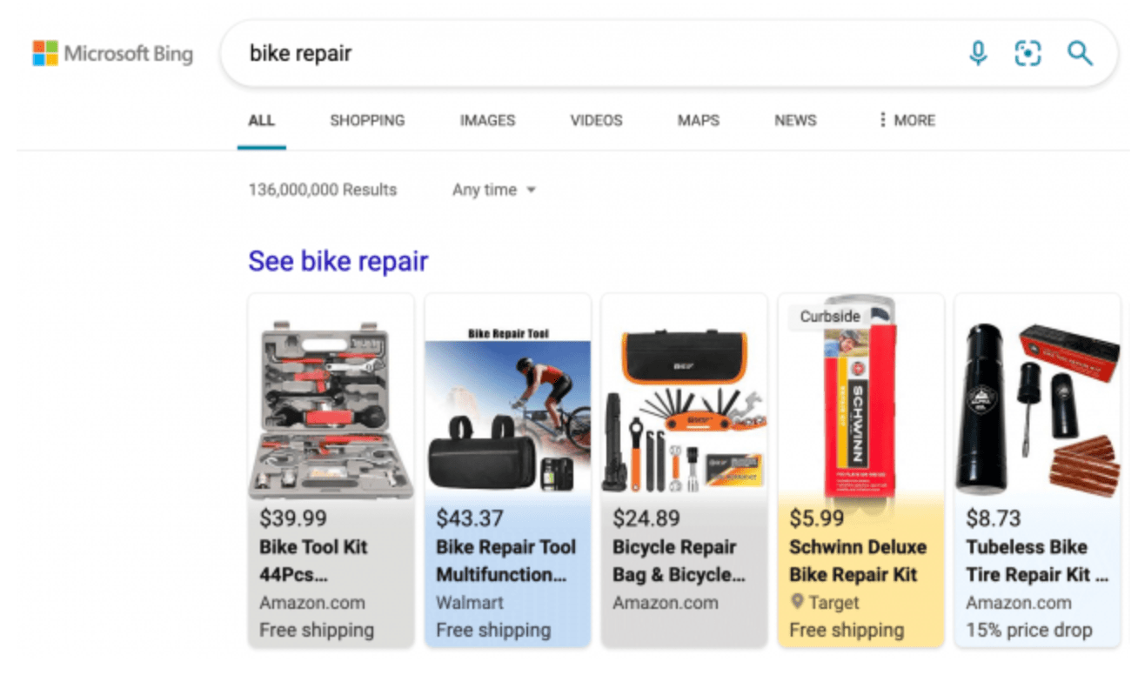Image resolution: width=1138 pixels, height=675 pixels.
Task: Select the Maps tab
Action: click(698, 120)
